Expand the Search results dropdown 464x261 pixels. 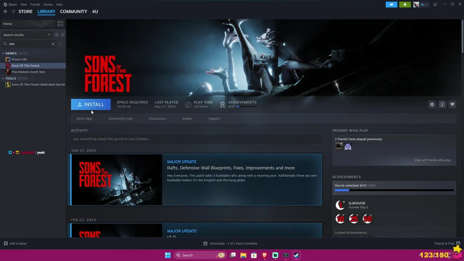[x=27, y=35]
